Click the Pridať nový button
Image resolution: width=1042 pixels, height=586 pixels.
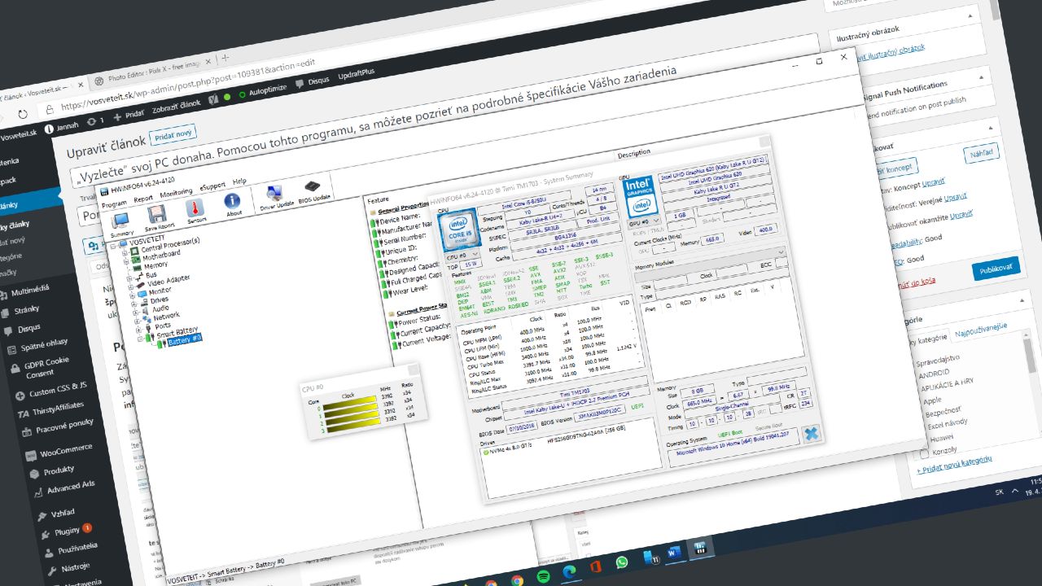[x=173, y=133]
